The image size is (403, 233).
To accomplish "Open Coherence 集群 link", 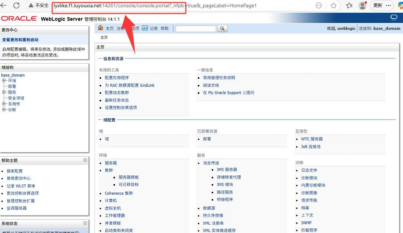I will (x=119, y=193).
